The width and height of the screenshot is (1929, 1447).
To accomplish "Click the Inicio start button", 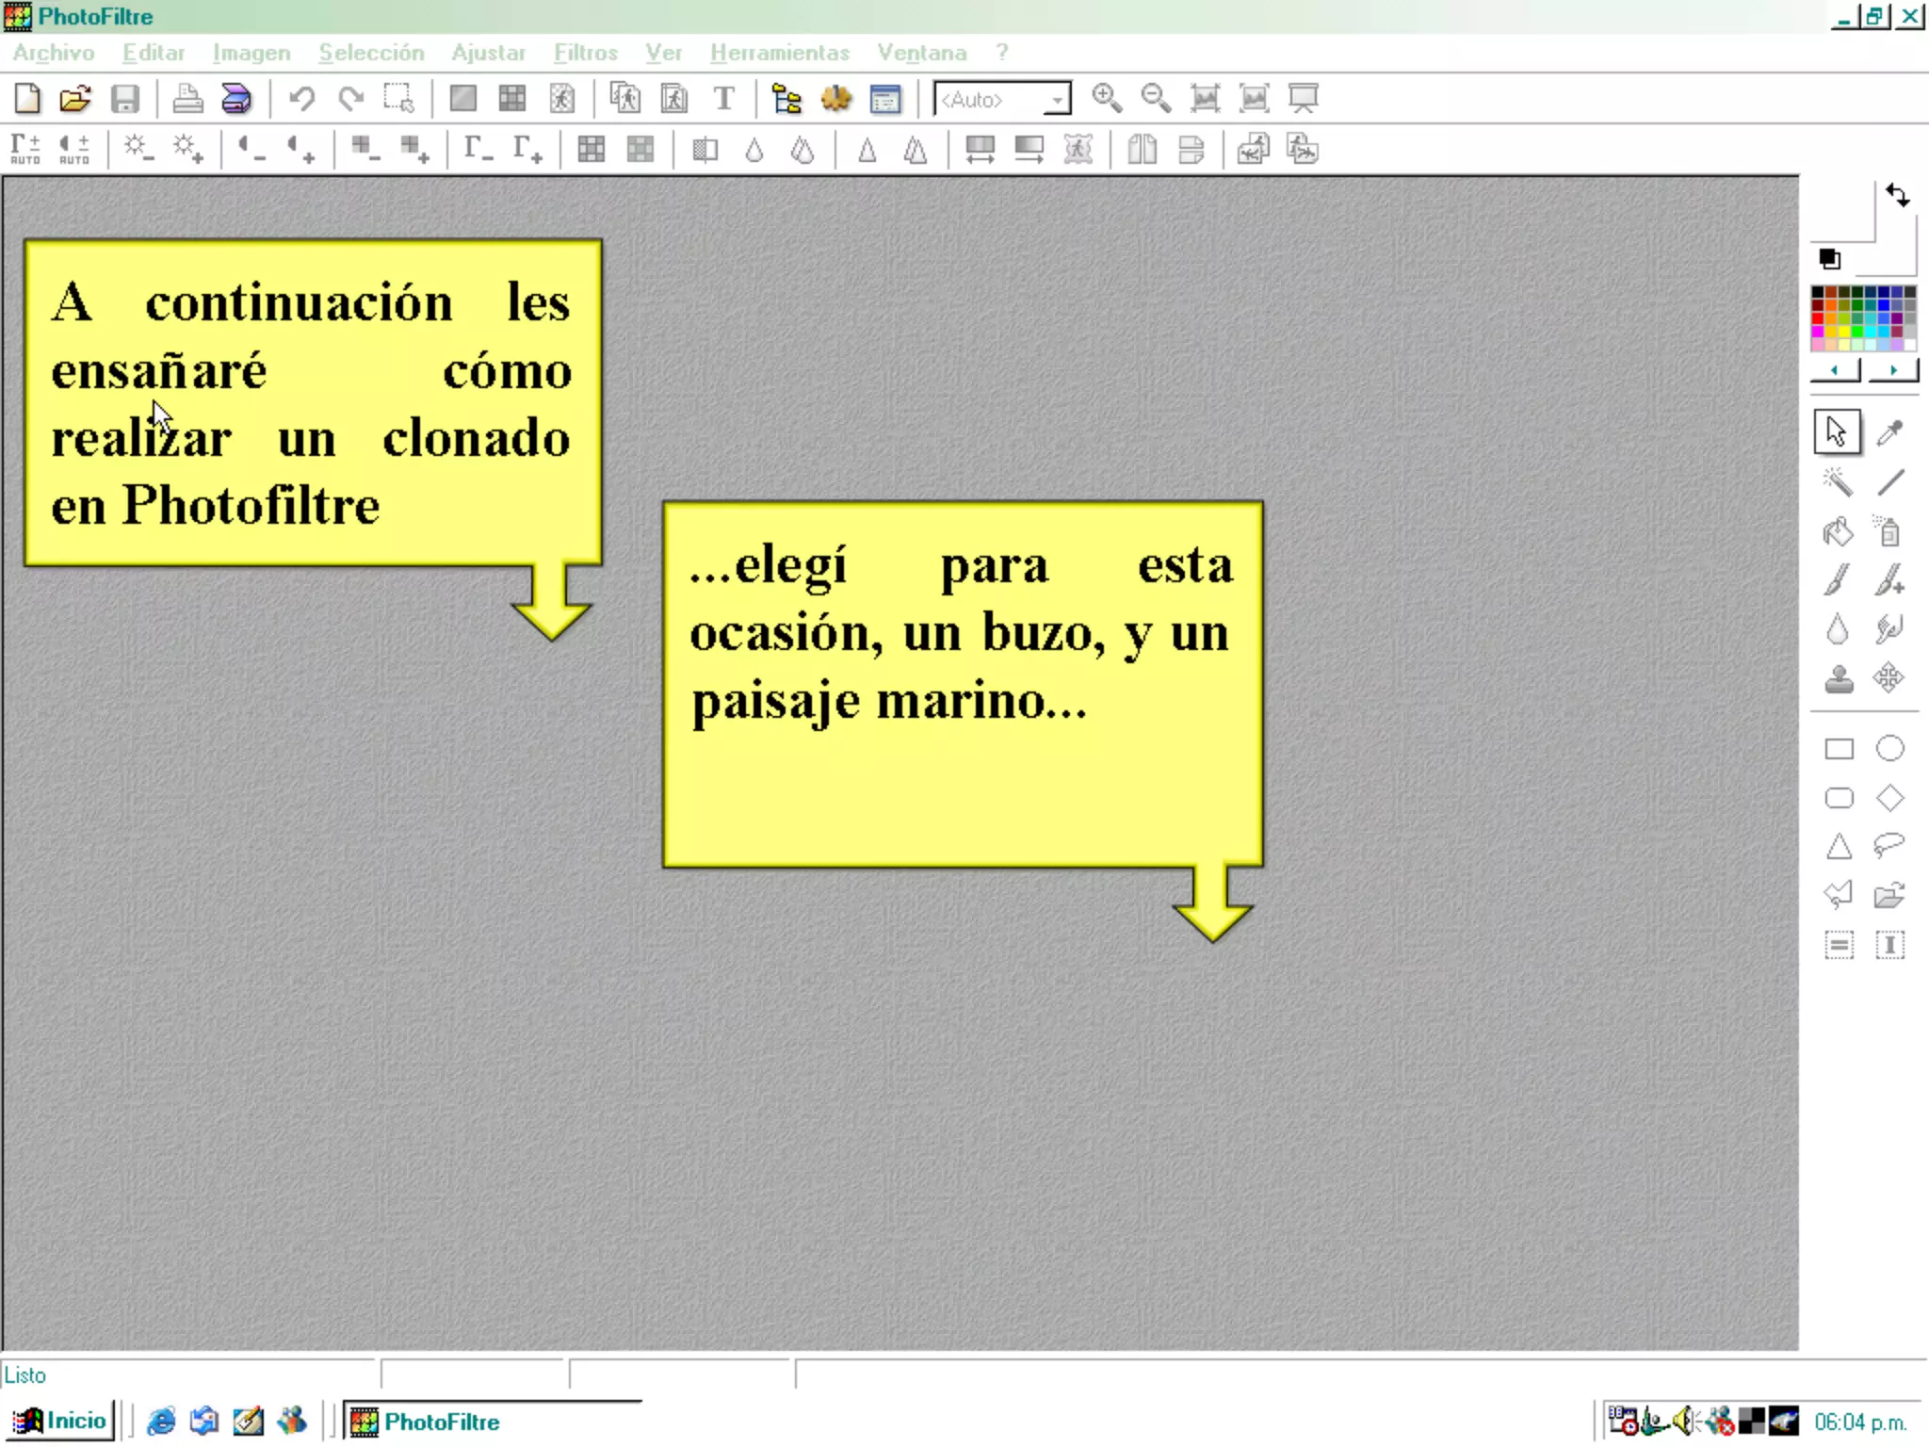I will [61, 1421].
